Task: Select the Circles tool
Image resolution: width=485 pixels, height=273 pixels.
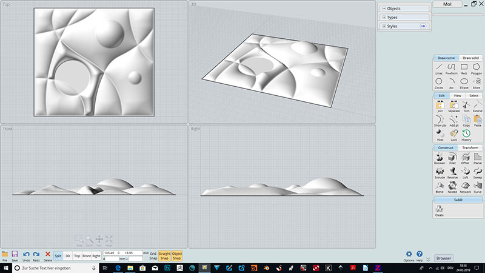Action: 439,83
